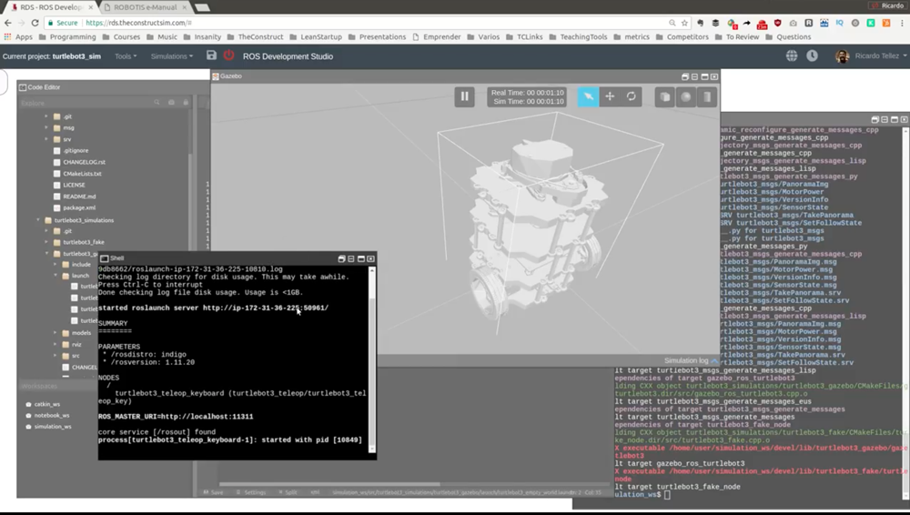Viewport: 910px width, 515px height.
Task: Expand the include folder
Action: click(56, 264)
